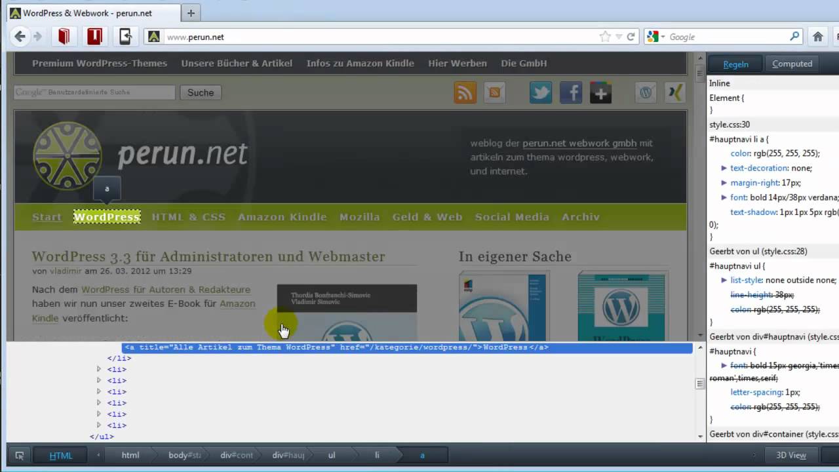Image resolution: width=839 pixels, height=472 pixels.
Task: Expand the first collapsed li node
Action: [99, 369]
